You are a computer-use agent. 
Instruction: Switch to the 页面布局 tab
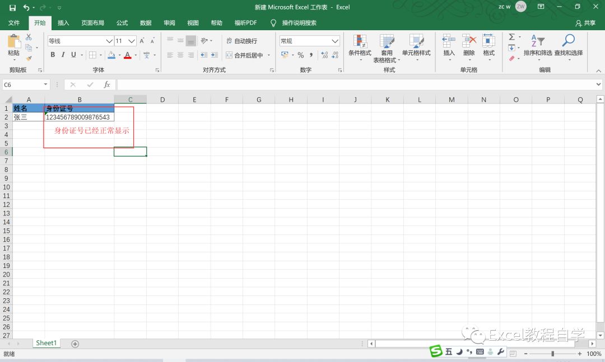[92, 23]
